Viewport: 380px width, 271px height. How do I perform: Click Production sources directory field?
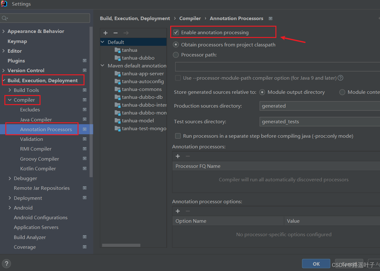[320, 106]
